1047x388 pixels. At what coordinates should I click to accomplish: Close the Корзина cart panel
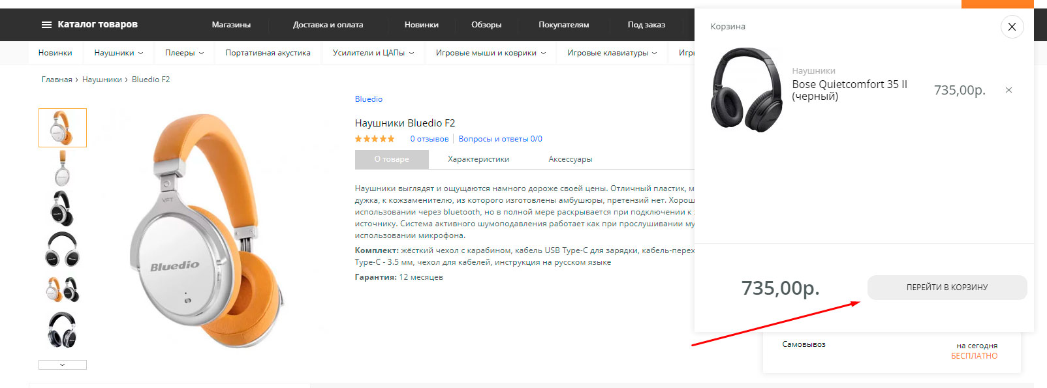1012,27
